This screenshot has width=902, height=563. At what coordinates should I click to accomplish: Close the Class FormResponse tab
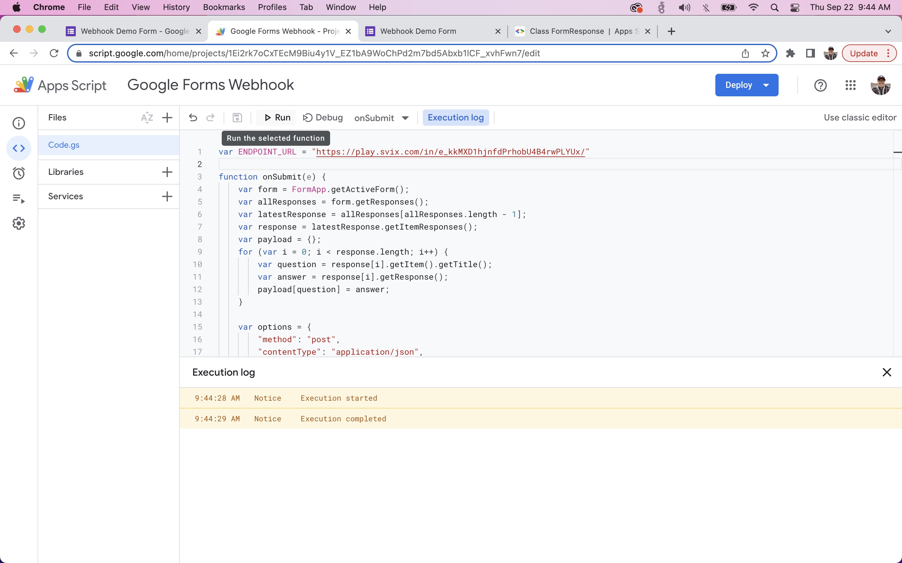[x=647, y=31]
